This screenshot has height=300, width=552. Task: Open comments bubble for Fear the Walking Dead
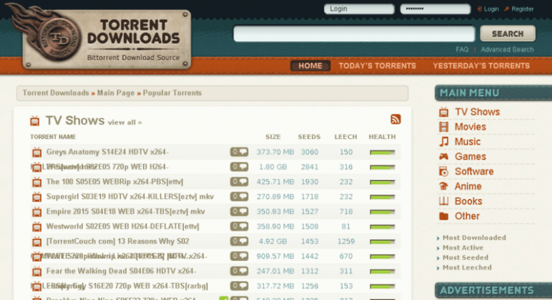click(239, 271)
